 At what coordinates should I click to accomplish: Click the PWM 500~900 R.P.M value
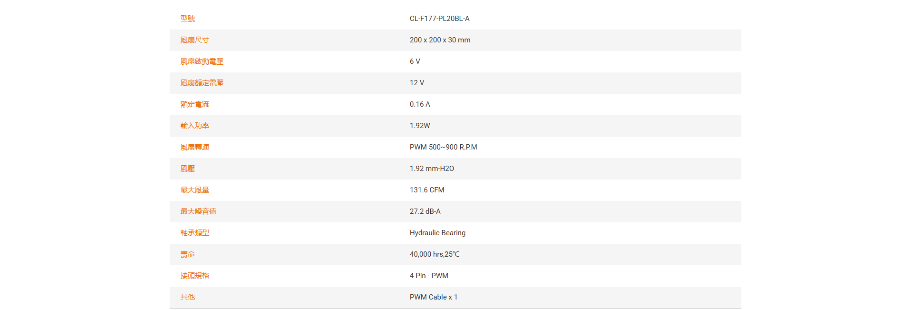pyautogui.click(x=443, y=147)
